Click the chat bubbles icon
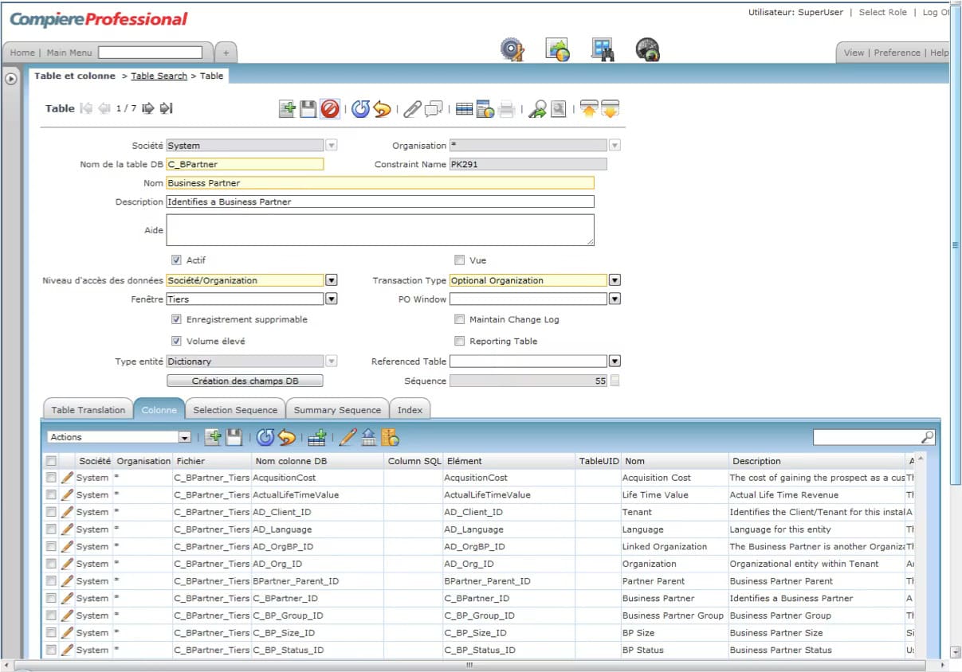The width and height of the screenshot is (962, 672). [433, 109]
